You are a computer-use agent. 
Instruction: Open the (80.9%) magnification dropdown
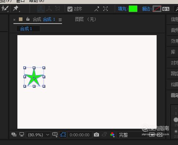38,135
